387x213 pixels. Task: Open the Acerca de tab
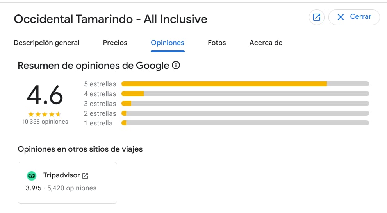coord(266,43)
